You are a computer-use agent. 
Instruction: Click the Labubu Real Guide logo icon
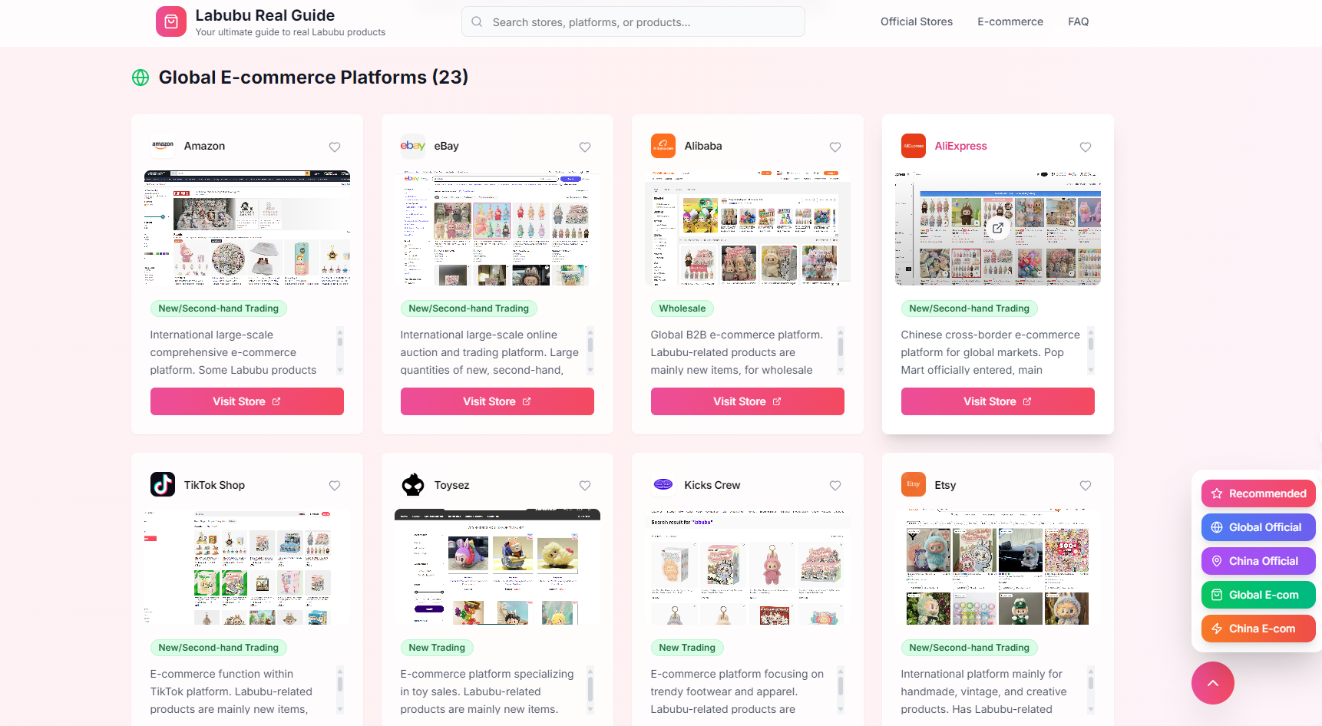171,21
